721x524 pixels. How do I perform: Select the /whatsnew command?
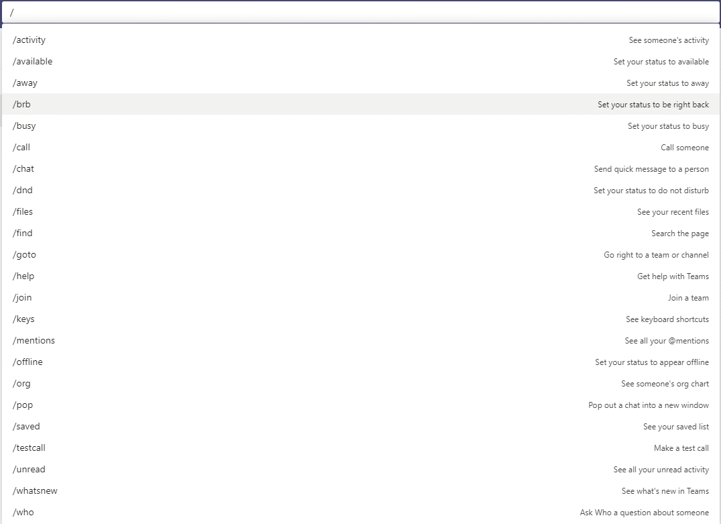coord(36,491)
